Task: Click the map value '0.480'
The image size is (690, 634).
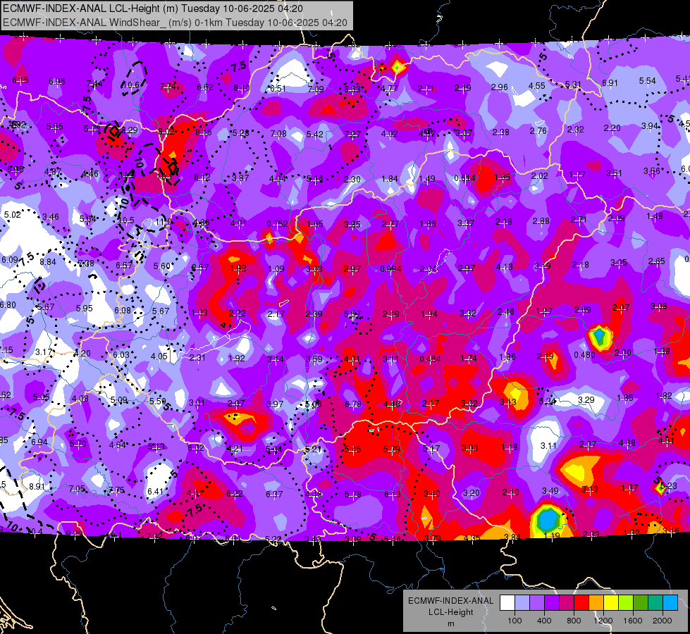Action: pyautogui.click(x=585, y=354)
